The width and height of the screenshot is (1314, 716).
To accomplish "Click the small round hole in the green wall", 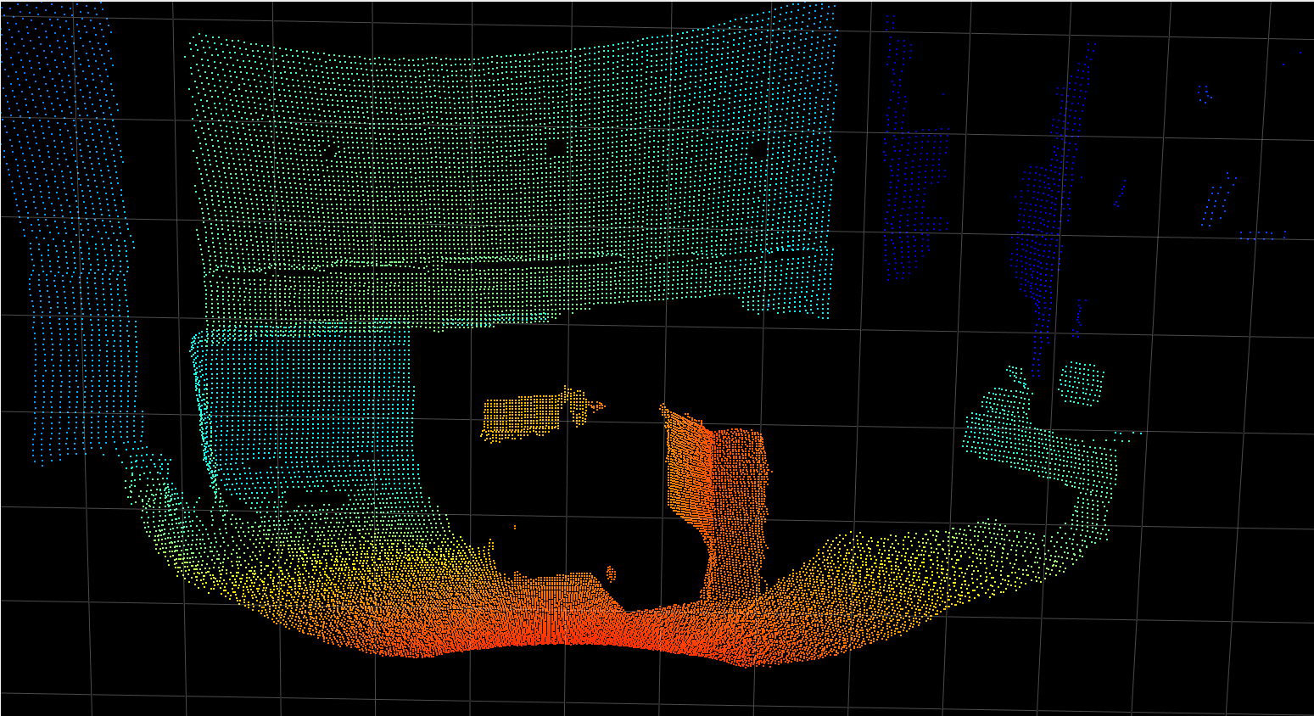I will (556, 148).
